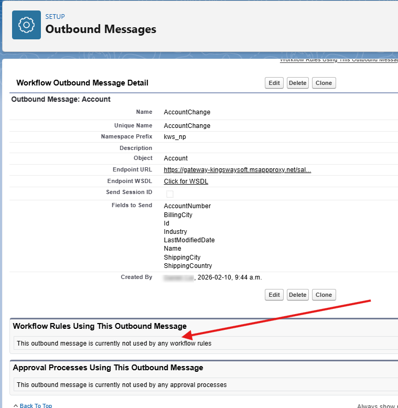Click the top Edit button

(274, 83)
